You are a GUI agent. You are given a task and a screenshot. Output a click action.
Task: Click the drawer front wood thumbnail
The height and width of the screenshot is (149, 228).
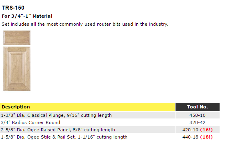pyautogui.click(x=17, y=38)
